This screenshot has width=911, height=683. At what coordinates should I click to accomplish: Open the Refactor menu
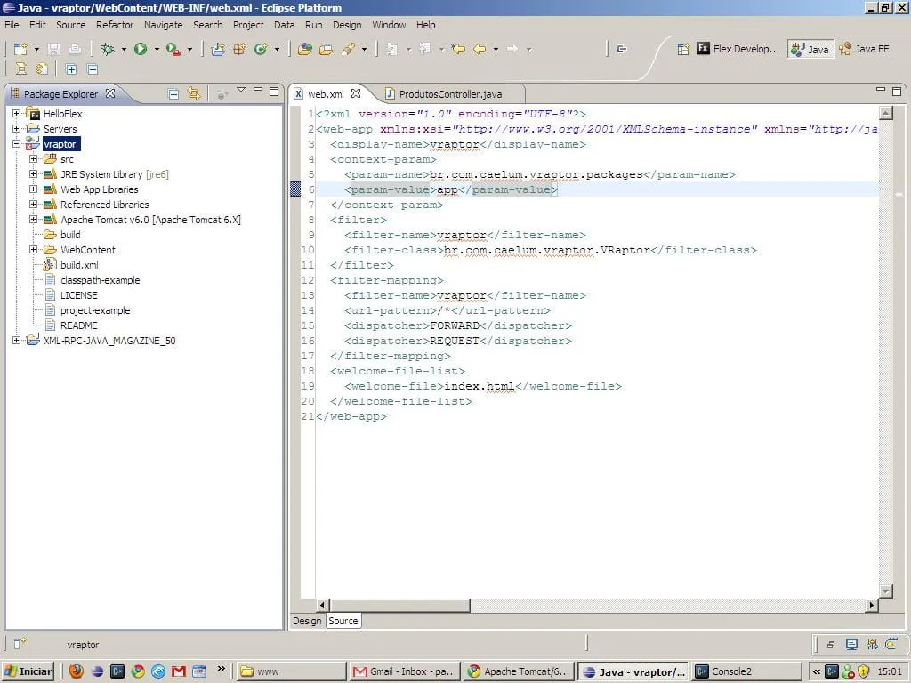click(x=114, y=25)
